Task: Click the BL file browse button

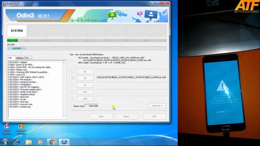Action: pos(85,71)
